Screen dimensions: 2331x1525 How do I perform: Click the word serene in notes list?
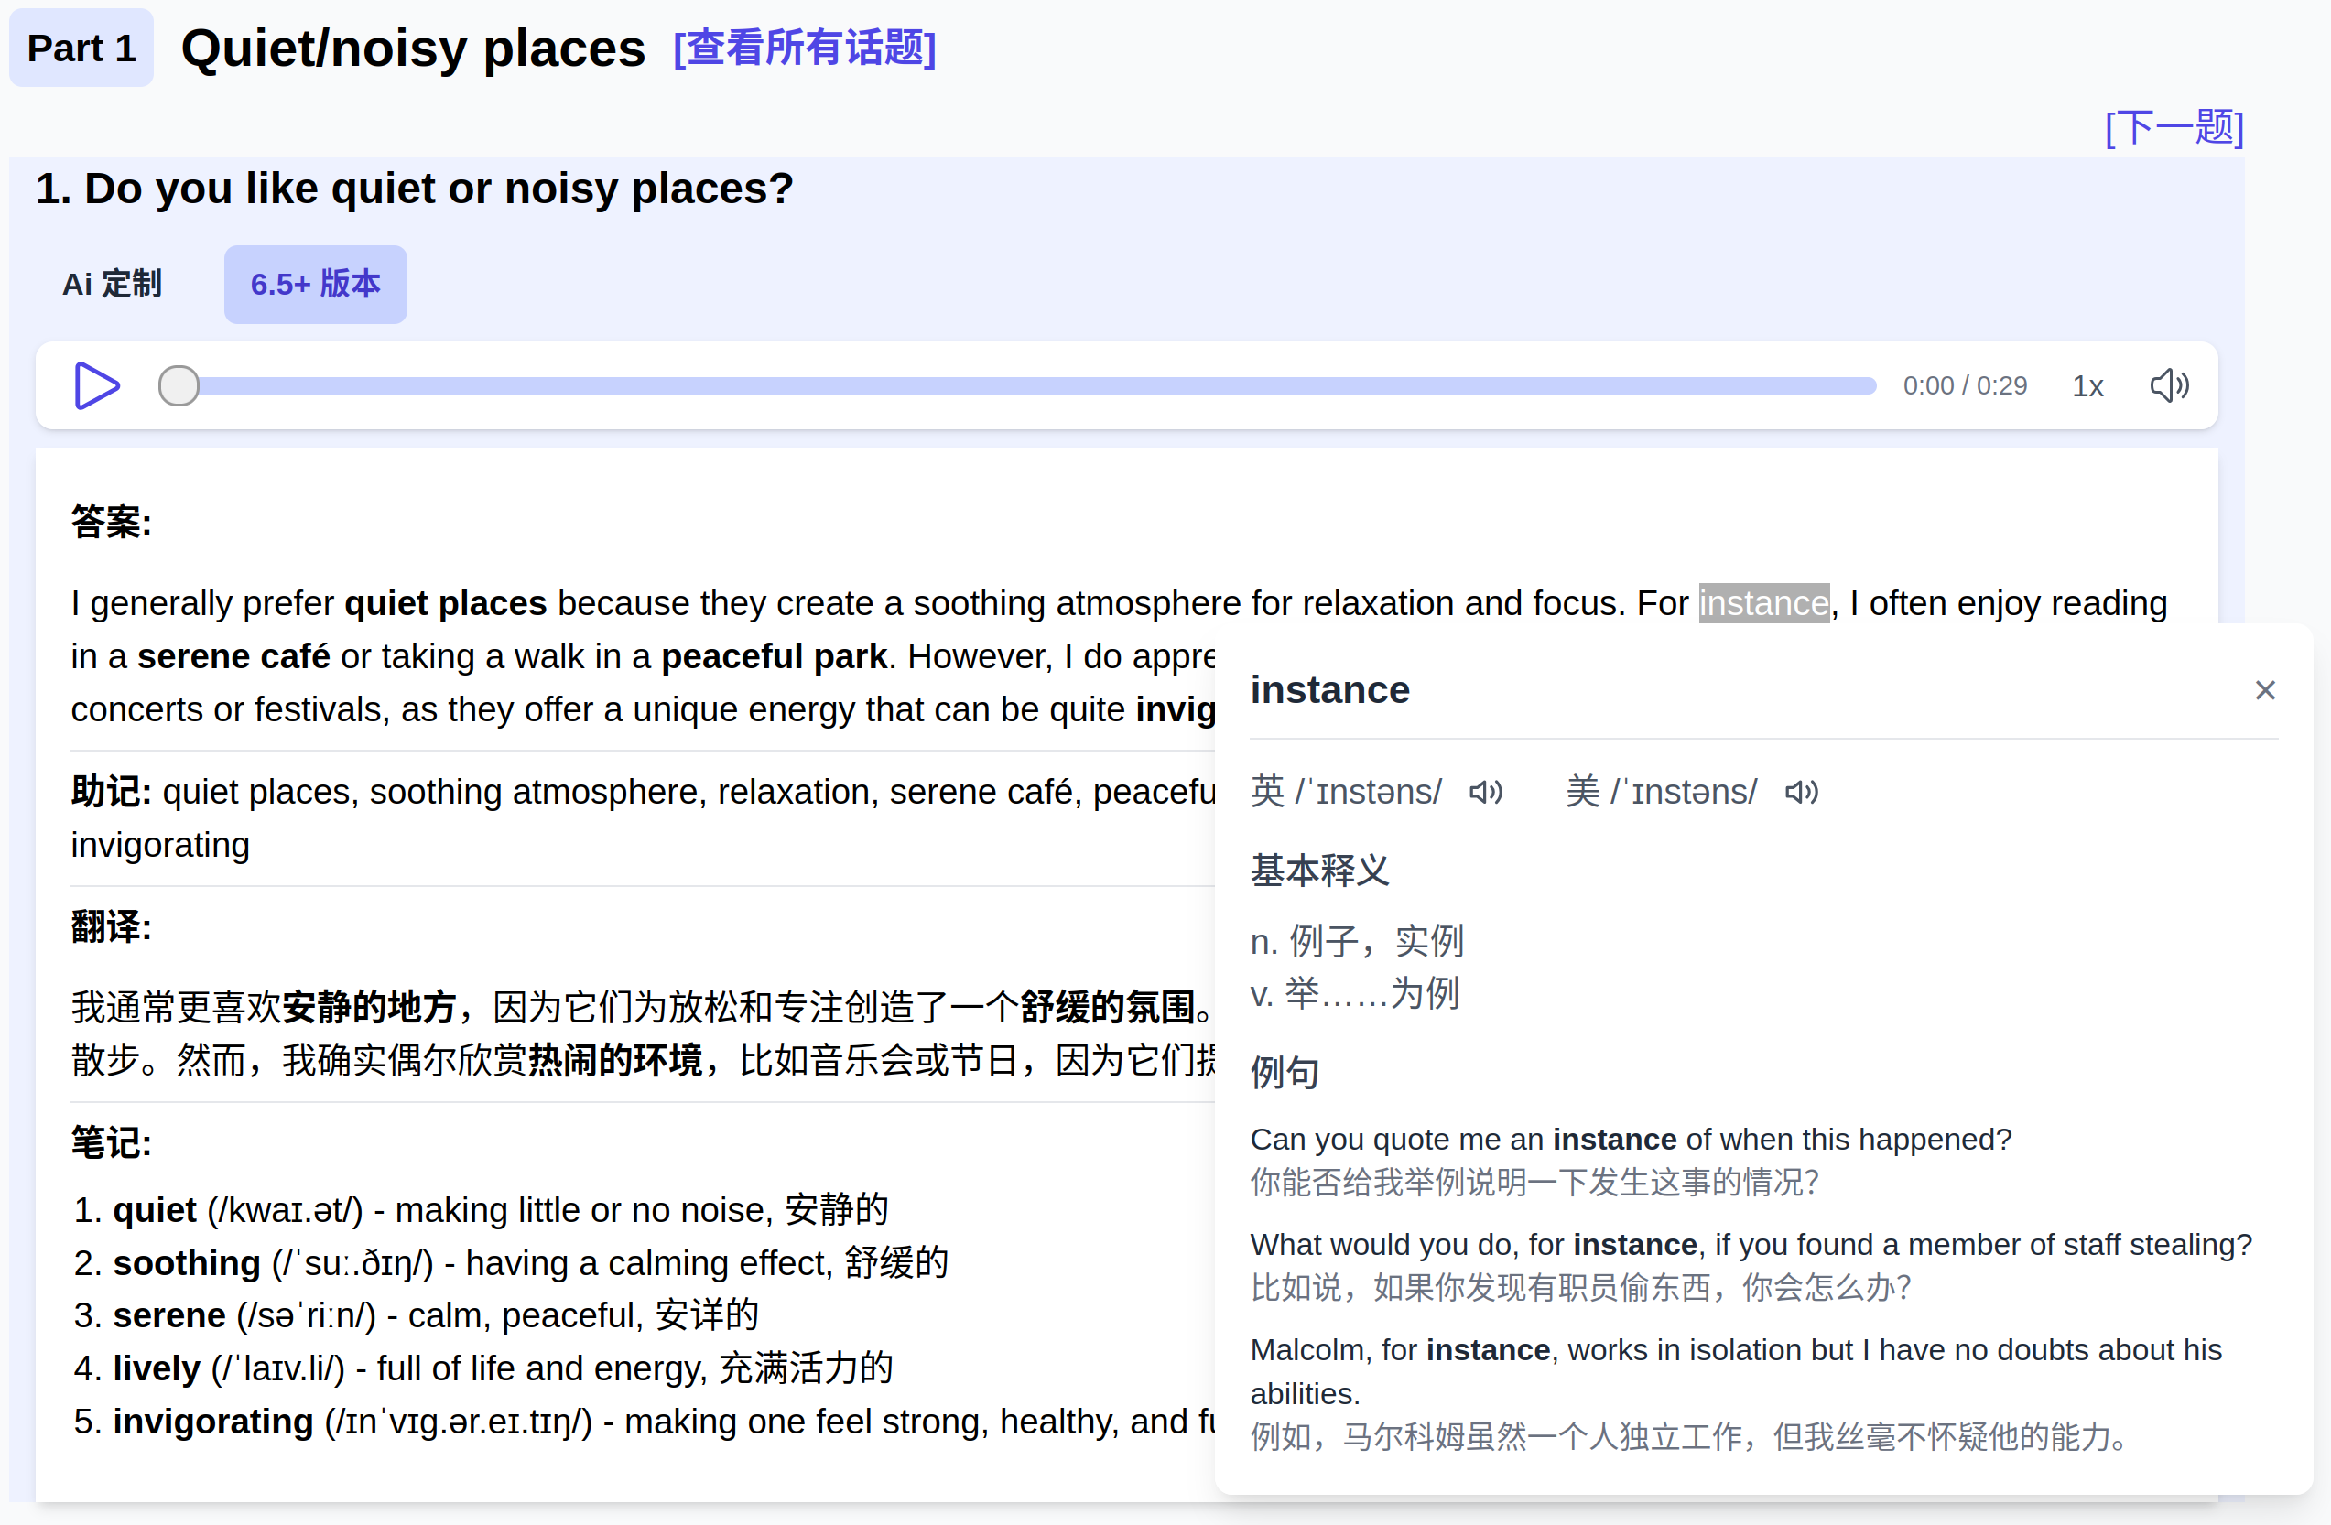(x=169, y=1315)
